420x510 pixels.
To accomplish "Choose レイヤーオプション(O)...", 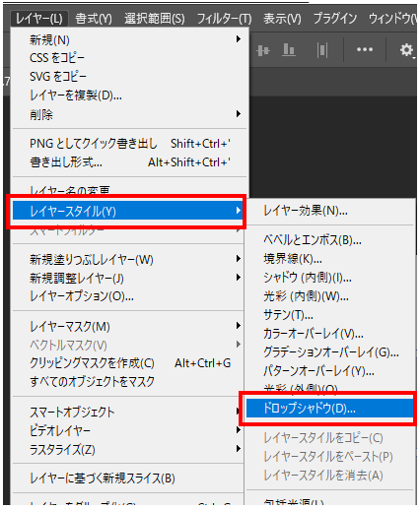I will [128, 296].
